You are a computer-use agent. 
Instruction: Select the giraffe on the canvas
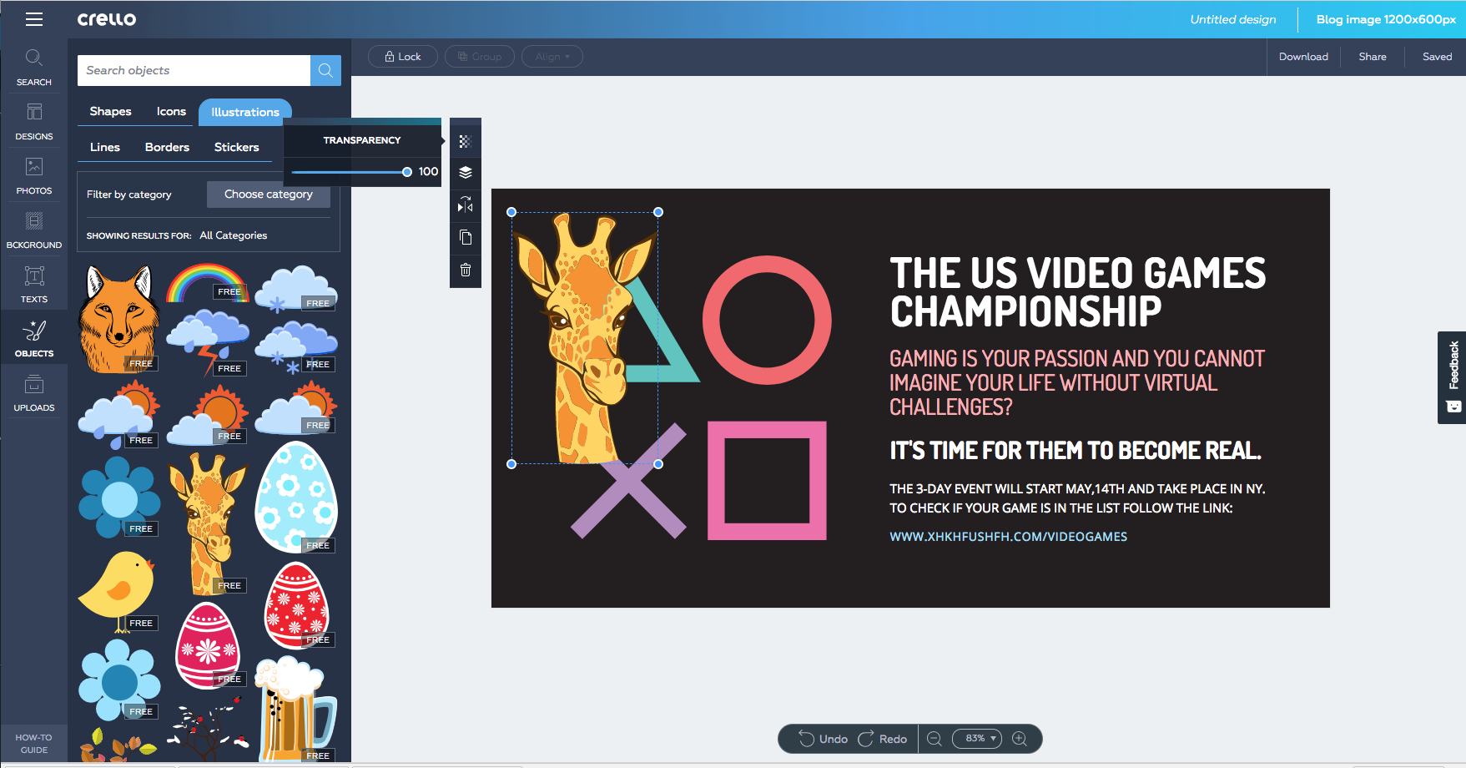pos(584,338)
